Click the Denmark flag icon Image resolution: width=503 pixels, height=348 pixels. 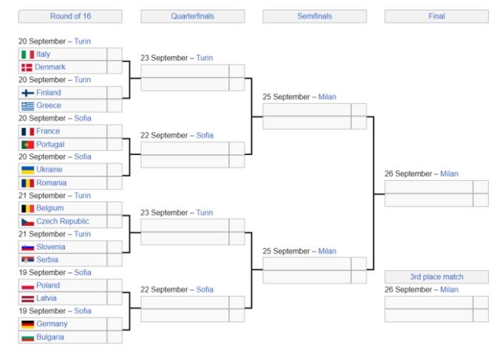point(27,67)
